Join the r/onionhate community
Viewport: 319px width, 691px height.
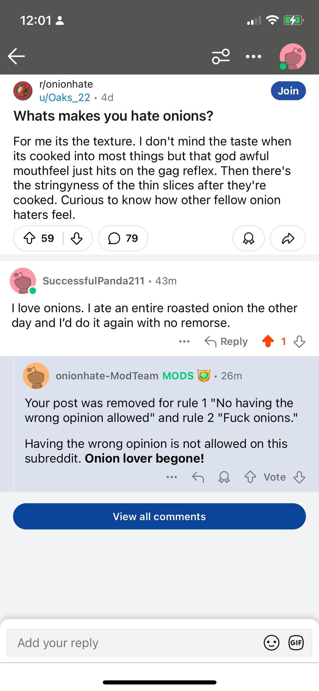[288, 91]
